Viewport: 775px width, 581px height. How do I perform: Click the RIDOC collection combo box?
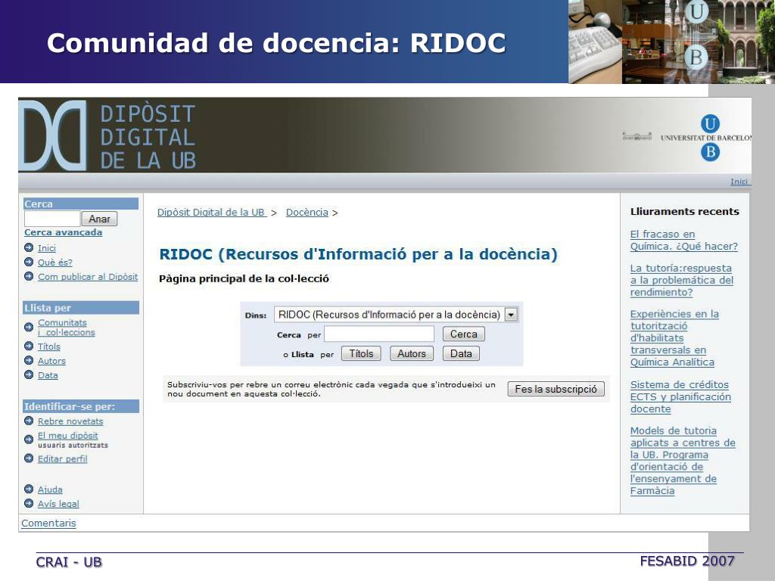point(395,314)
